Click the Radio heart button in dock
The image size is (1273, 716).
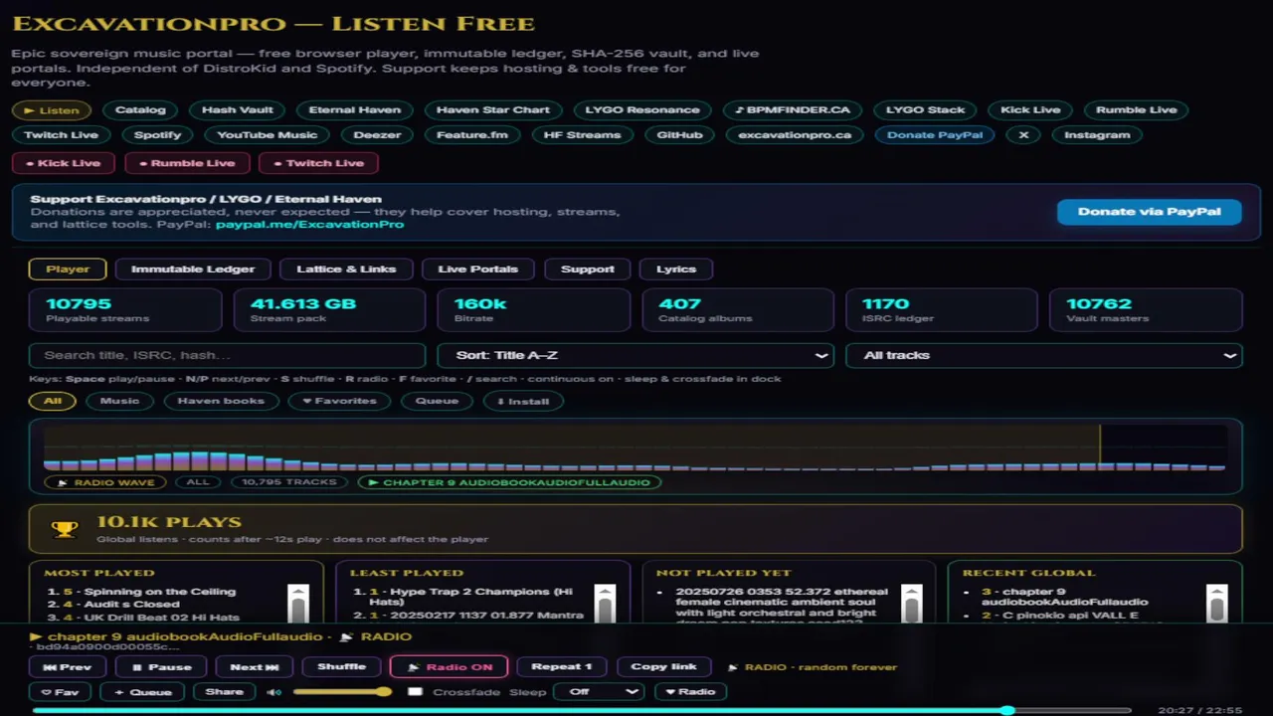[x=690, y=692]
